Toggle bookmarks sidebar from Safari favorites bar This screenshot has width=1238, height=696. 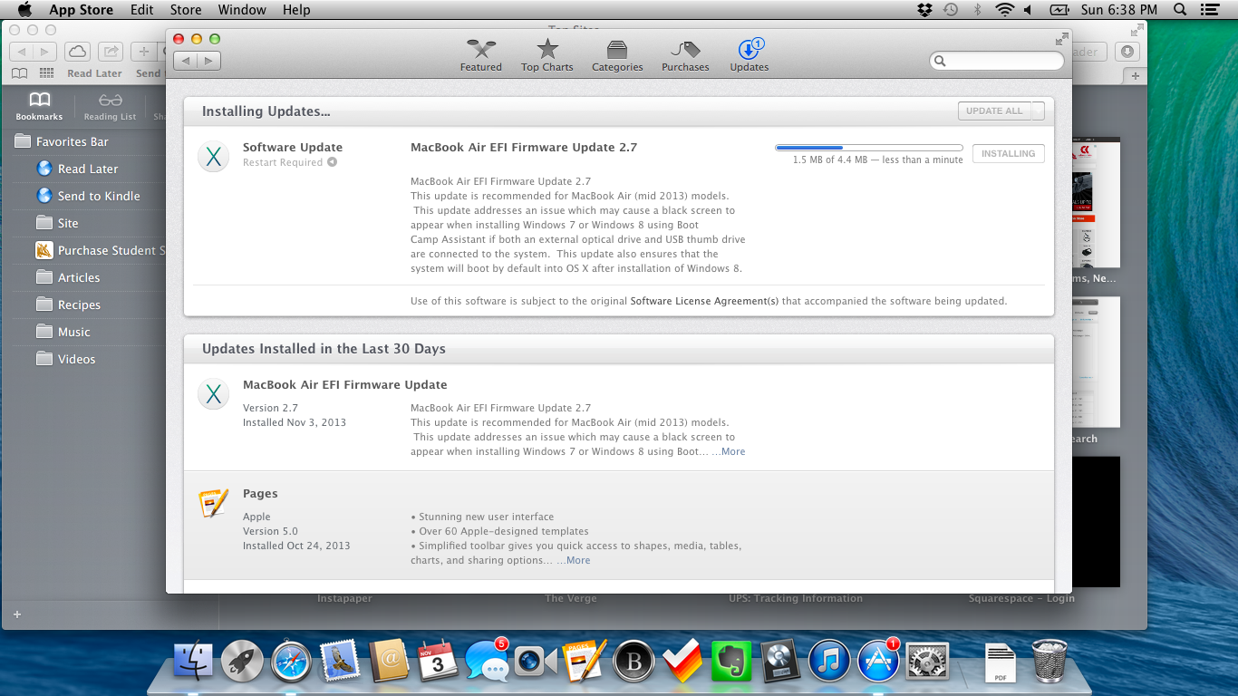[19, 73]
